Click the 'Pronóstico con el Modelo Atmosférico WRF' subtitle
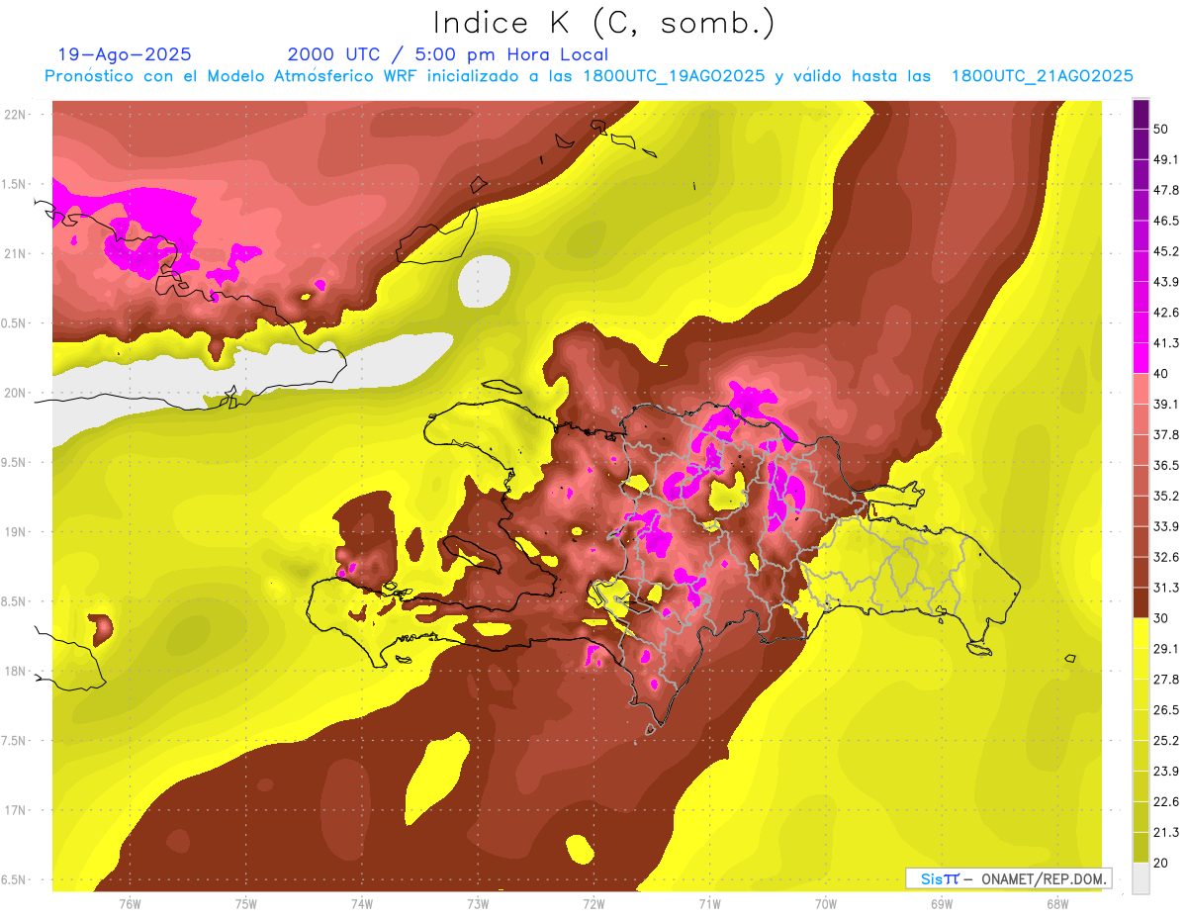Viewport: 1187px width, 917px height. pyautogui.click(x=232, y=76)
